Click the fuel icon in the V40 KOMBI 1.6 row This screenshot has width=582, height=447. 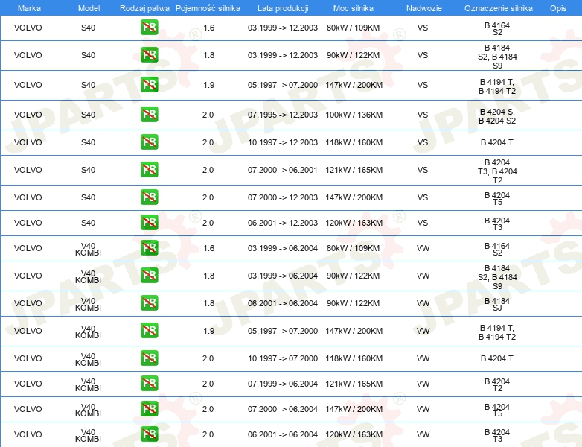(149, 248)
